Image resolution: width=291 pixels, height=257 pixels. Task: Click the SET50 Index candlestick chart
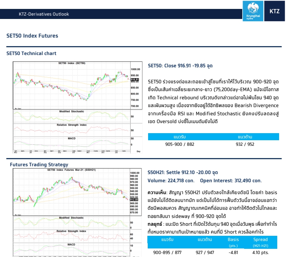(72, 86)
